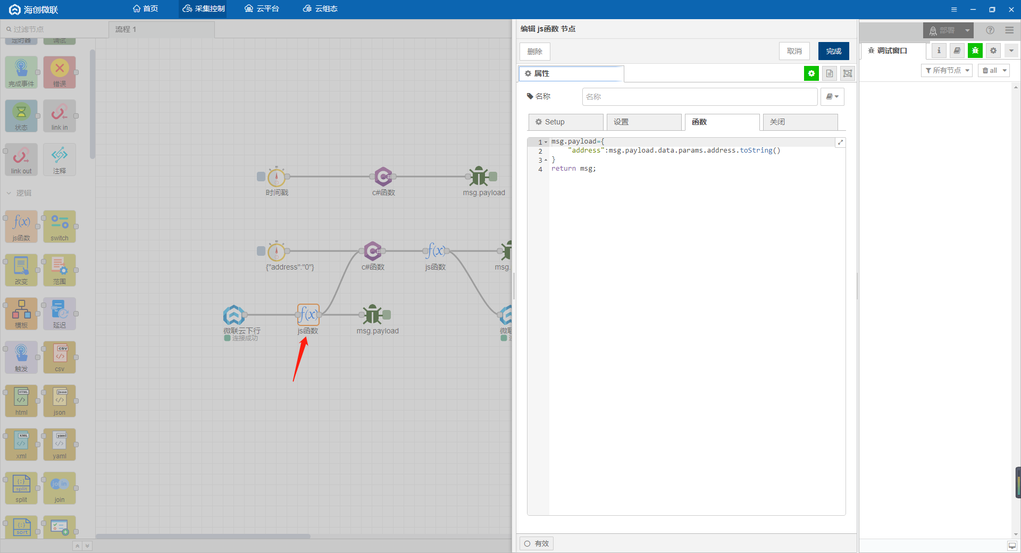The width and height of the screenshot is (1021, 553).
Task: Select the join palette node
Action: point(60,488)
